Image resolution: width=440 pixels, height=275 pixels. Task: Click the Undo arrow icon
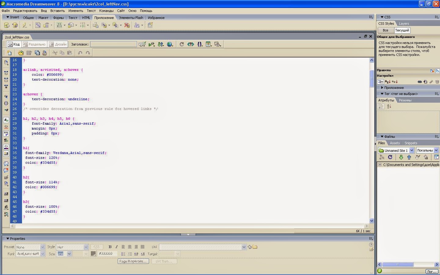(x=80, y=53)
